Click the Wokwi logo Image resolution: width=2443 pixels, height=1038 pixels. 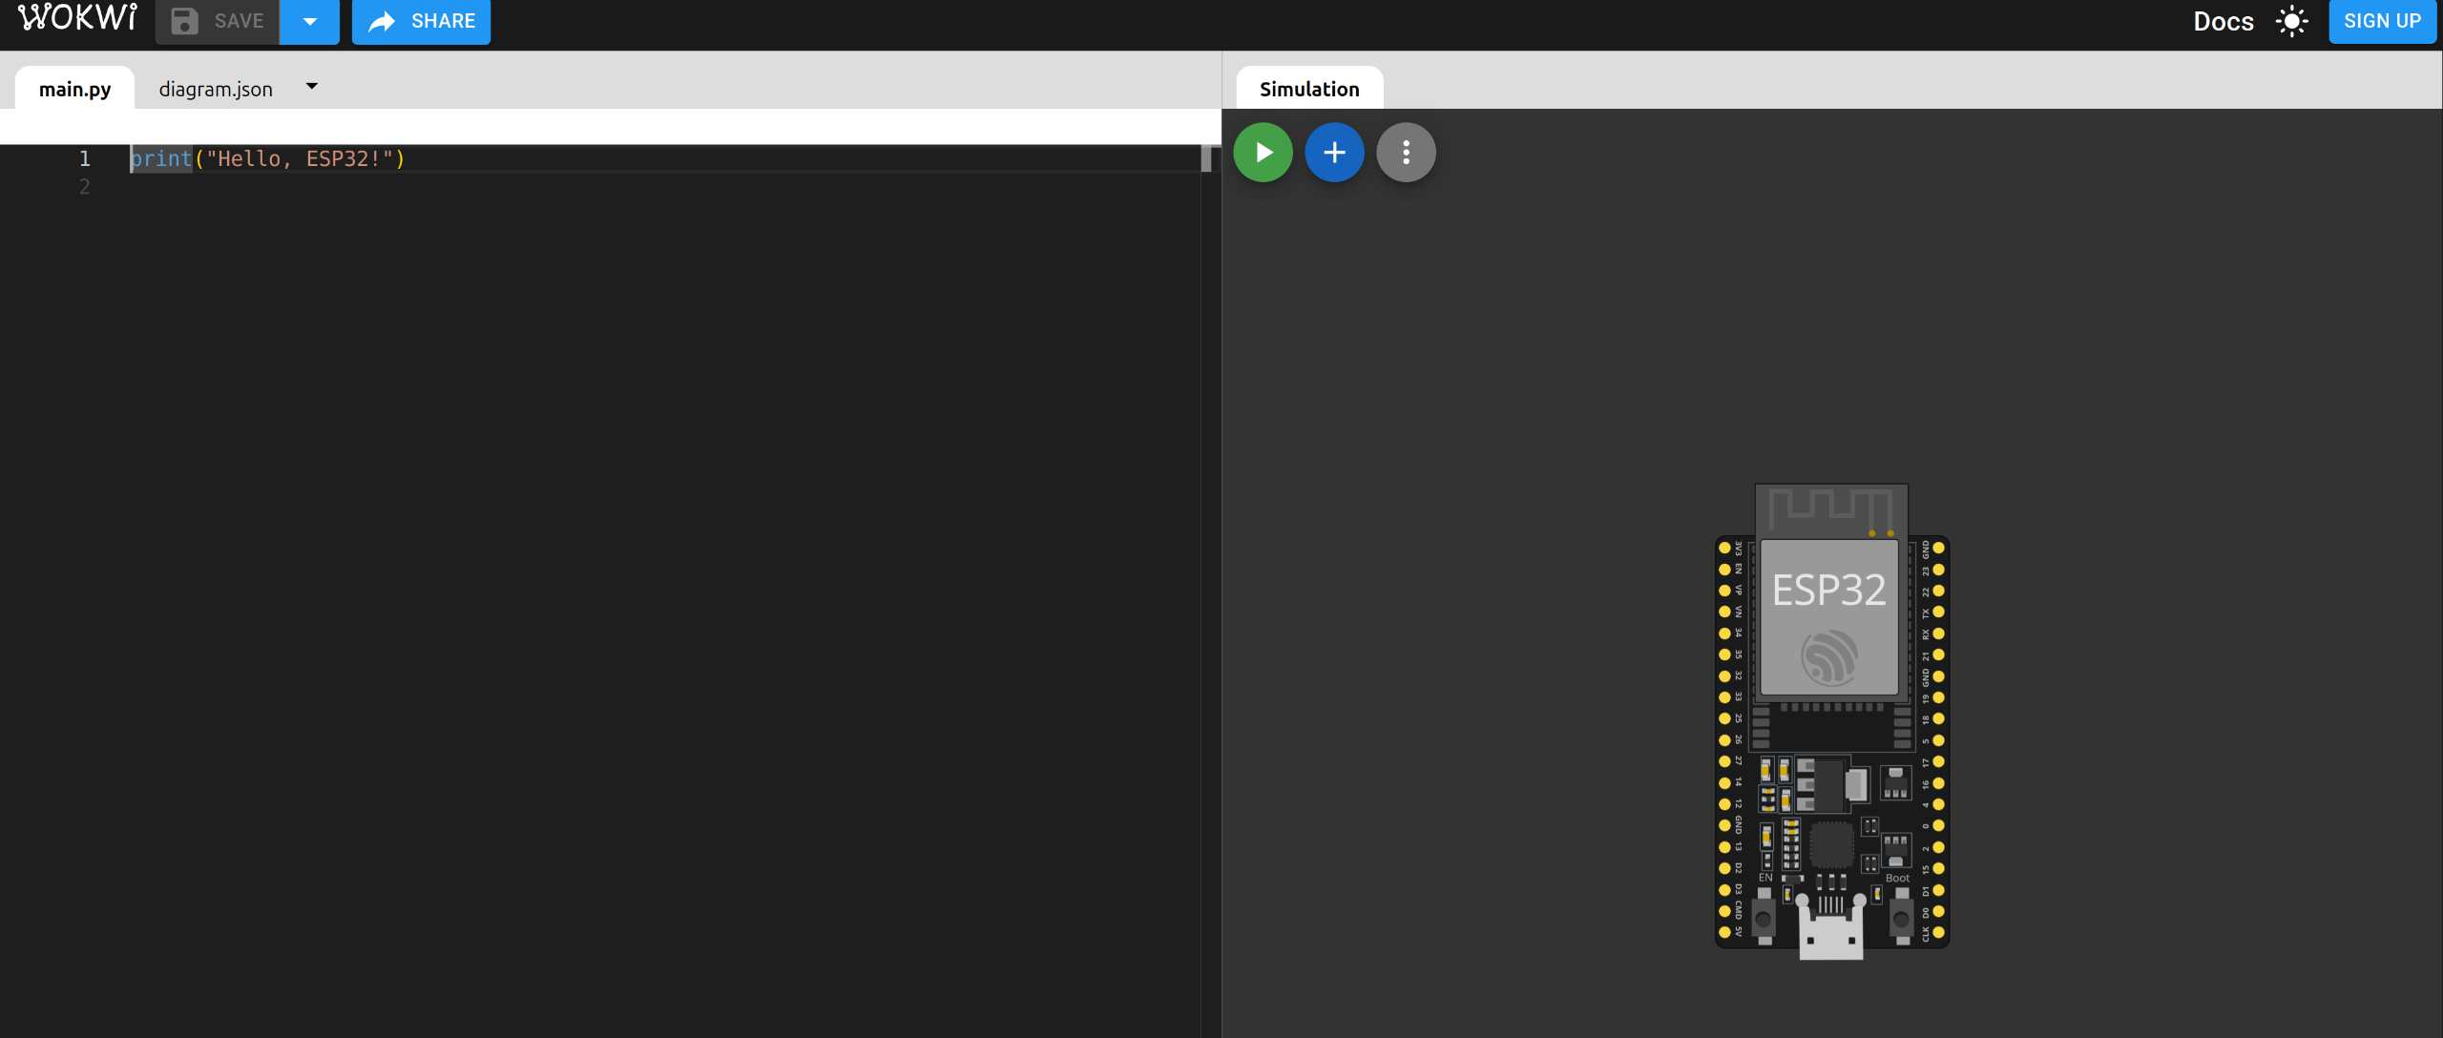coord(77,18)
